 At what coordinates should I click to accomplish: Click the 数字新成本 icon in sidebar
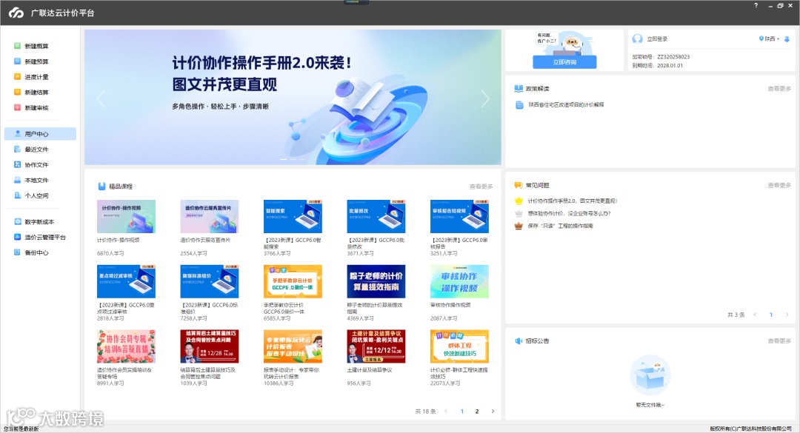pos(17,222)
